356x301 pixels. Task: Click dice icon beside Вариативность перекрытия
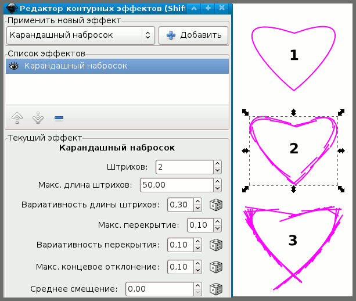pos(216,245)
